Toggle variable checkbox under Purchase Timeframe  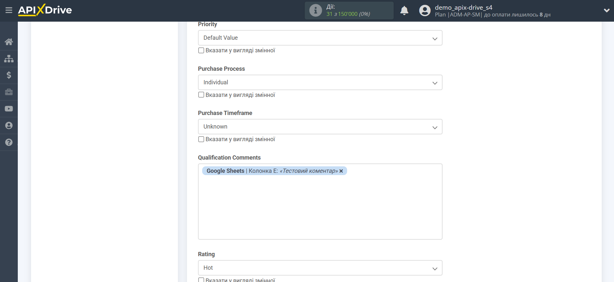pyautogui.click(x=201, y=139)
